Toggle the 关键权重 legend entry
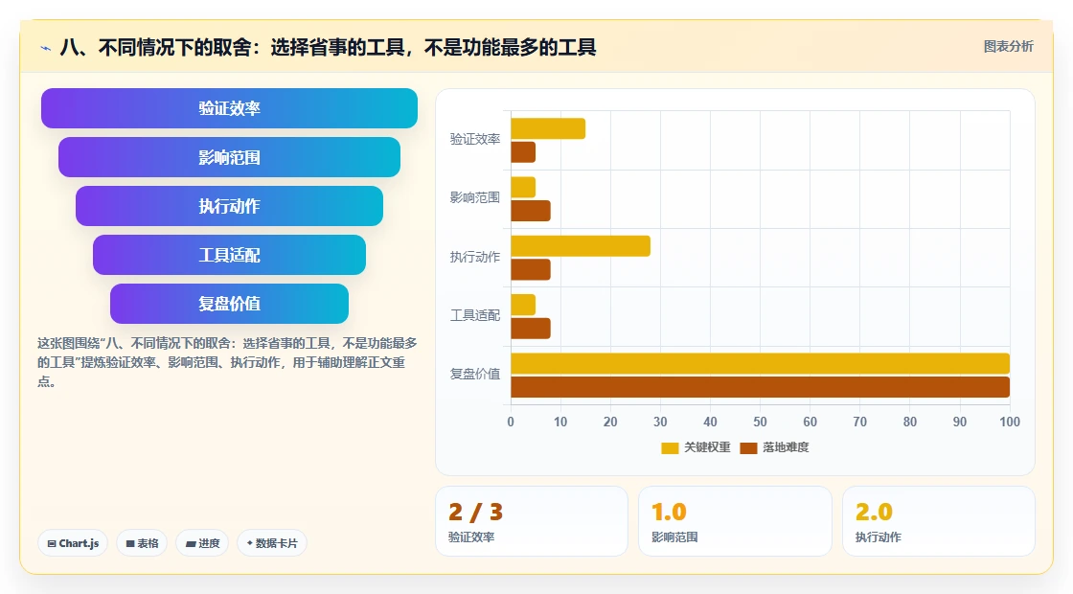This screenshot has width=1073, height=594. point(696,447)
